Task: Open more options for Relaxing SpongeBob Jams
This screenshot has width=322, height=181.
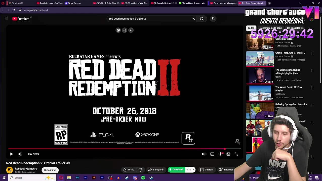Action: 312,105
